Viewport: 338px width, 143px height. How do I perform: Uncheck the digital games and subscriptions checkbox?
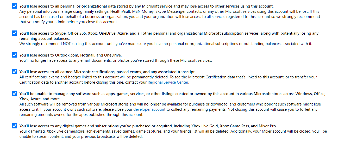(x=15, y=126)
